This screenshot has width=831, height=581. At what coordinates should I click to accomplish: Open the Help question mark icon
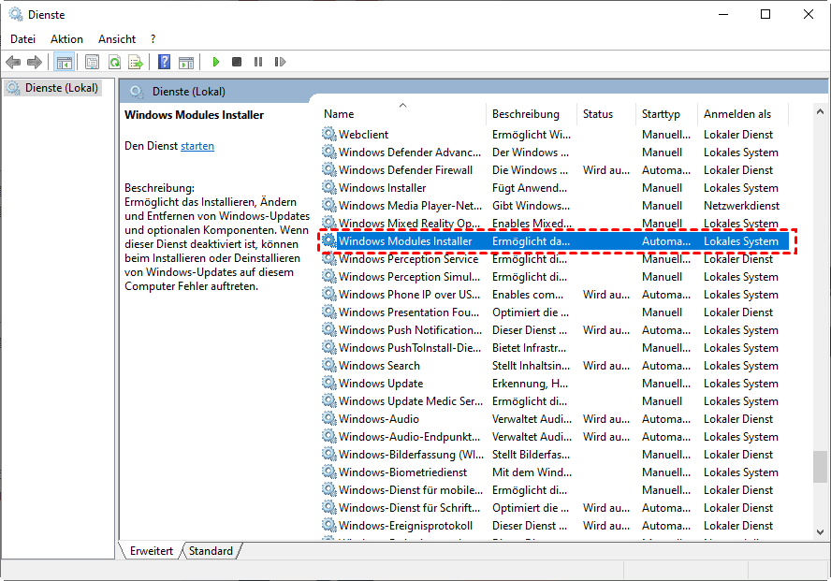tap(165, 63)
